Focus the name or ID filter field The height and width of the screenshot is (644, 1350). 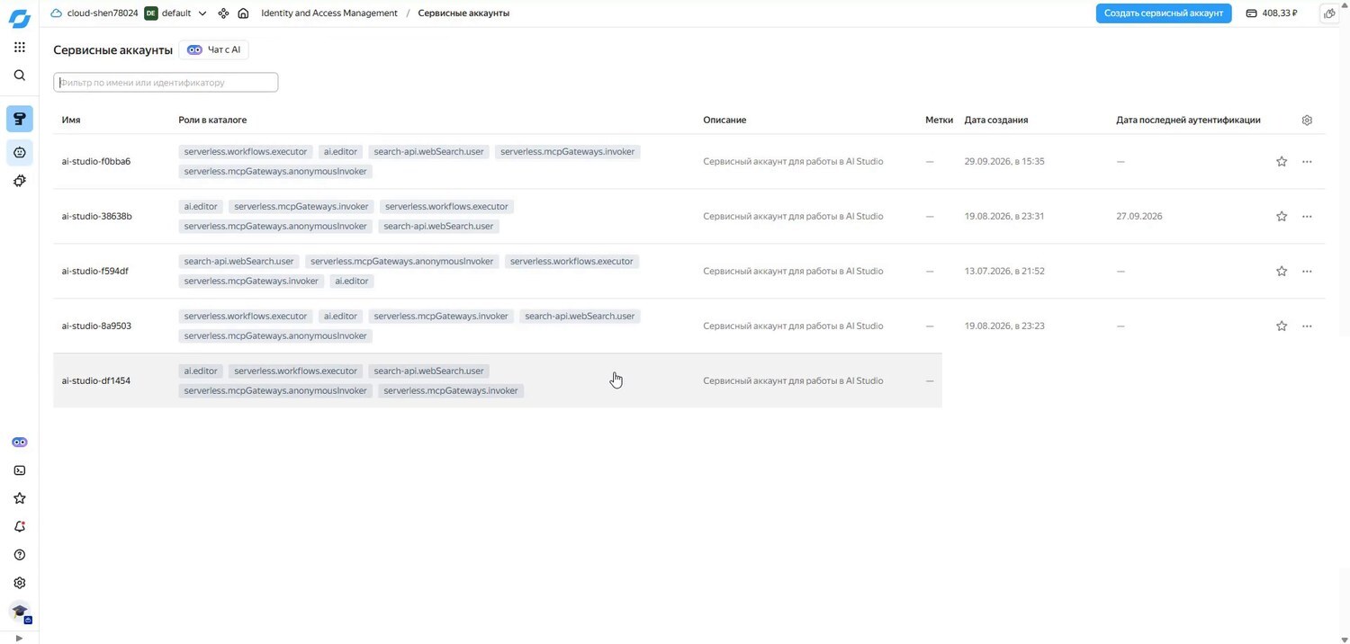point(166,83)
